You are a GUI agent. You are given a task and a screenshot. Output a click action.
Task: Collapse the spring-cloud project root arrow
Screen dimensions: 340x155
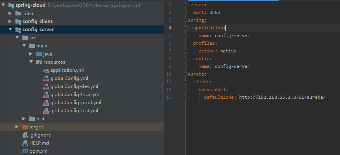[x=3, y=5]
